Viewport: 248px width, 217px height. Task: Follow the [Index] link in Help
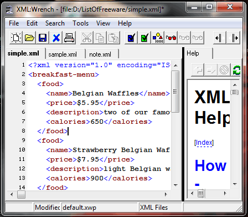204,143
